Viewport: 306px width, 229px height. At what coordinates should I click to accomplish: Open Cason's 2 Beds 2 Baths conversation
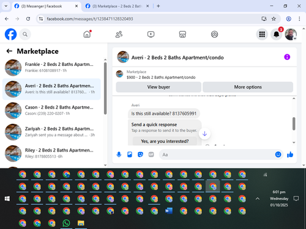[x=51, y=111]
